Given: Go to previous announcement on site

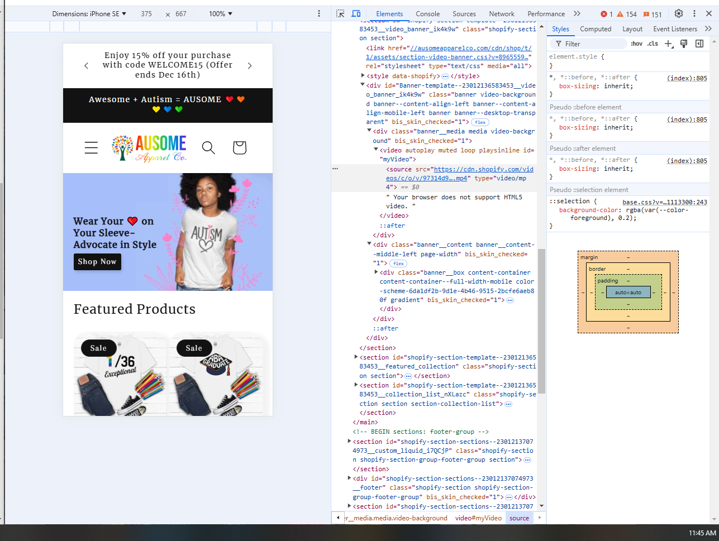Looking at the screenshot, I should tap(86, 66).
